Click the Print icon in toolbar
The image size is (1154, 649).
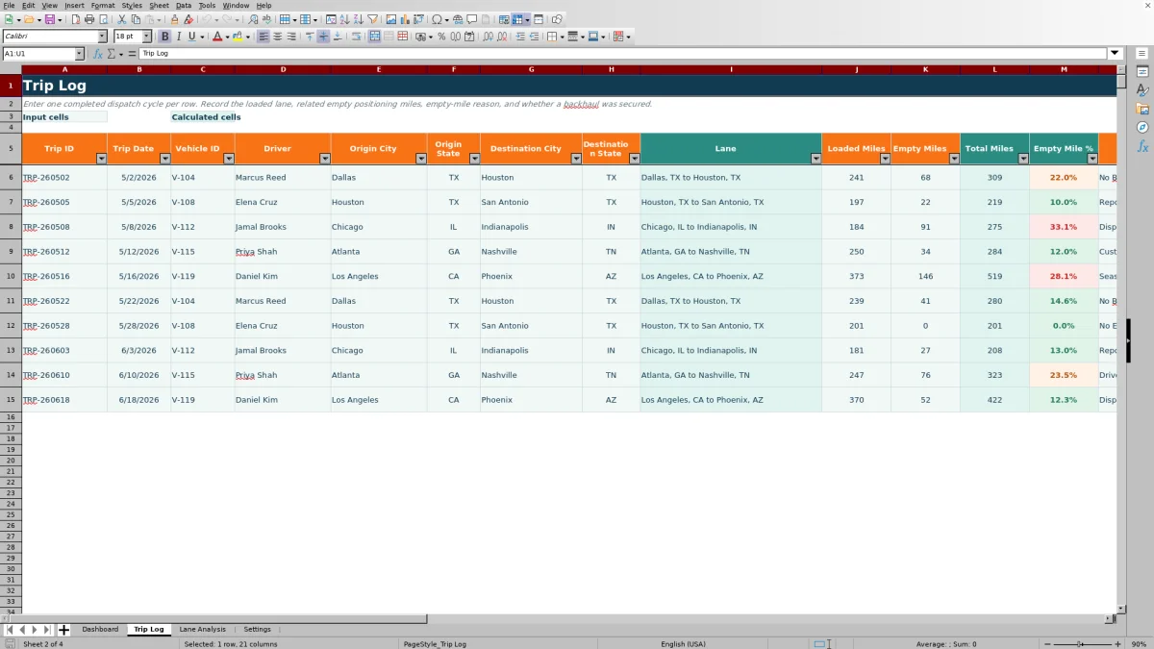pos(89,19)
